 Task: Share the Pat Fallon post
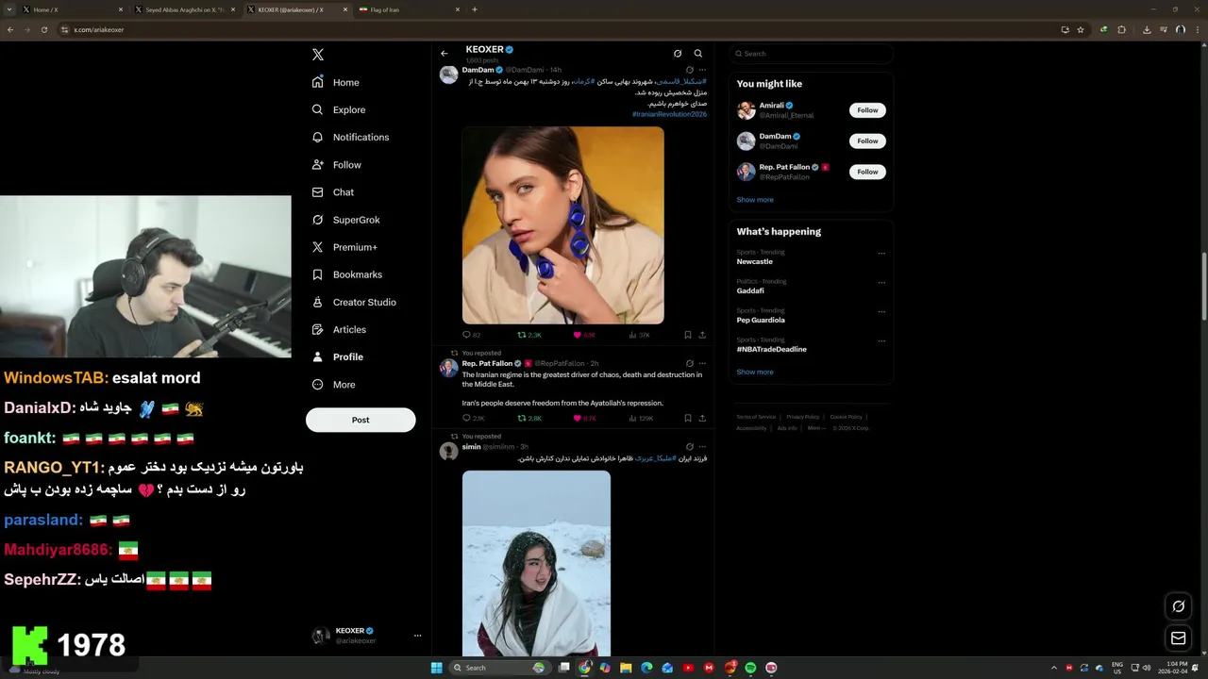click(x=702, y=418)
